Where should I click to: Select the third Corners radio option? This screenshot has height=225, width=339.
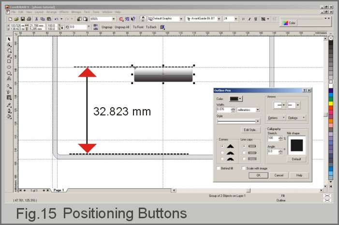(222, 159)
